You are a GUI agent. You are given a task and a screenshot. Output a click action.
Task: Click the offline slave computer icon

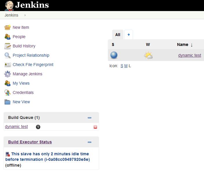coord(8,154)
